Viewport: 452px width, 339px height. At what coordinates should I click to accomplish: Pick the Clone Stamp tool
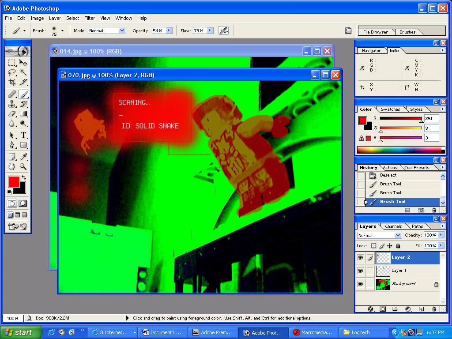[x=12, y=104]
